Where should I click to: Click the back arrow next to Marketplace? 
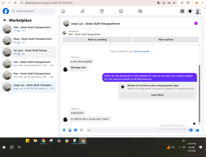pyautogui.click(x=5, y=20)
